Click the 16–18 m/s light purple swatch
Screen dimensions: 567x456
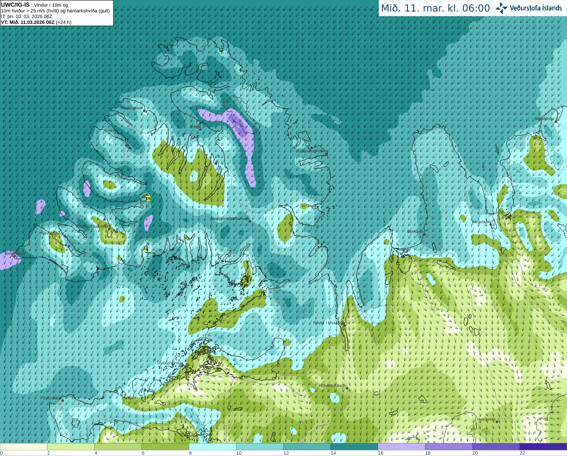point(402,447)
